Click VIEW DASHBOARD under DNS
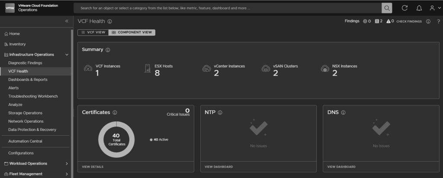Image resolution: width=443 pixels, height=178 pixels. 341,167
